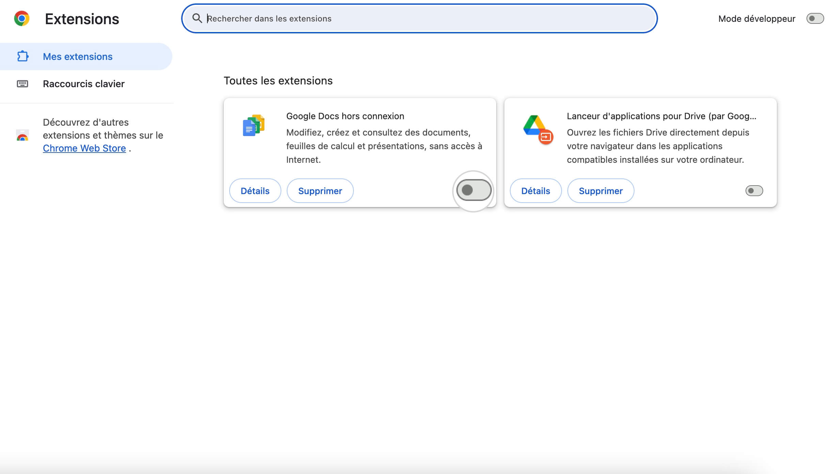Enable Mode développeur toggle
This screenshot has width=831, height=474.
pyautogui.click(x=815, y=18)
